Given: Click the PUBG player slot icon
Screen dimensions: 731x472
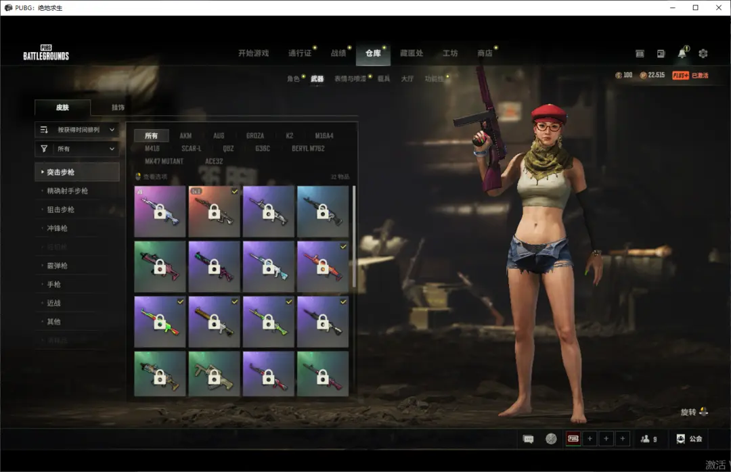Looking at the screenshot, I should pyautogui.click(x=573, y=439).
